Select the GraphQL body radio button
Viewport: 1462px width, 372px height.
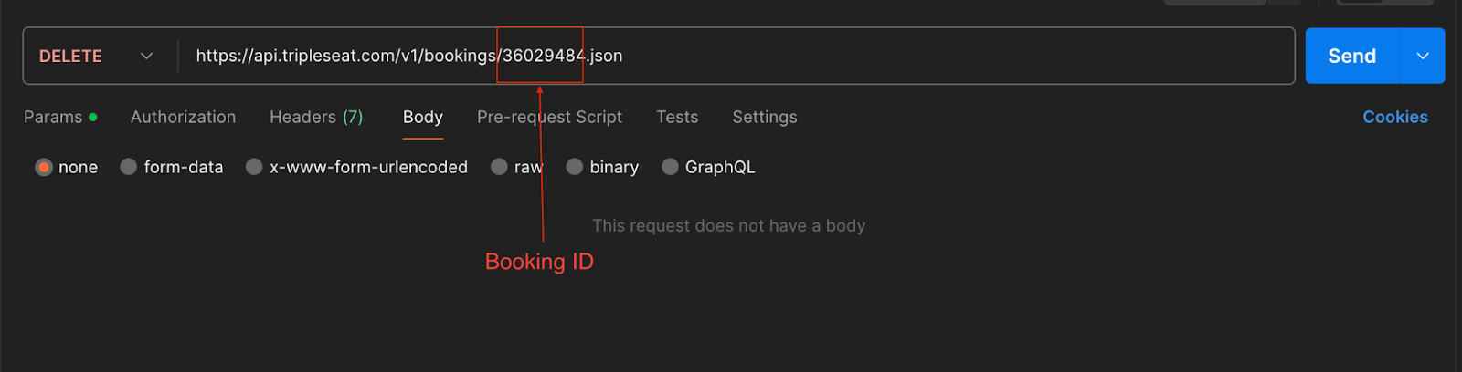point(670,167)
